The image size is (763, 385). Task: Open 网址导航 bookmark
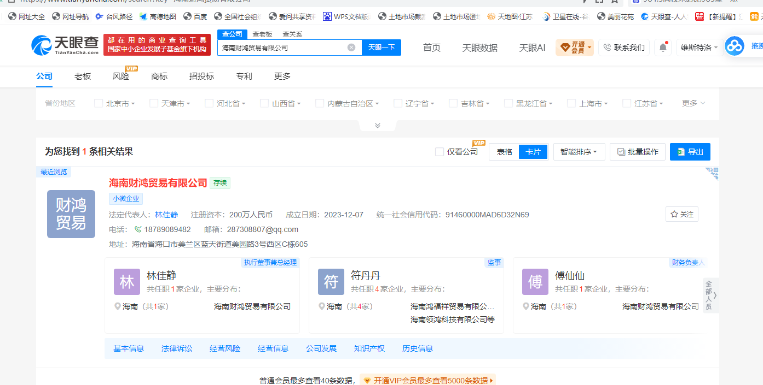[x=70, y=17]
